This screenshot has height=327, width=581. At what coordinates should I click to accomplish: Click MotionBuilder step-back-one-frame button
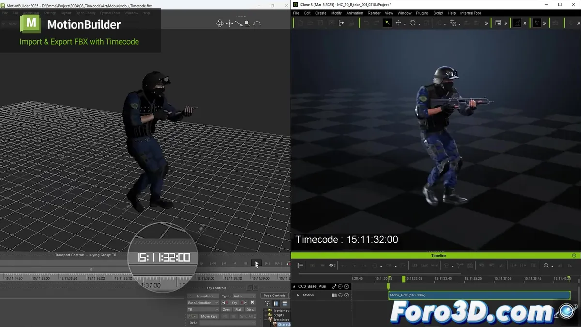224,263
